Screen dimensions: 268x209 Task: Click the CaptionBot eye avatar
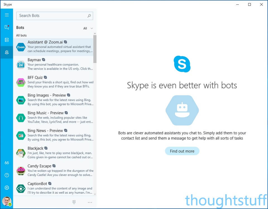coord(21,189)
